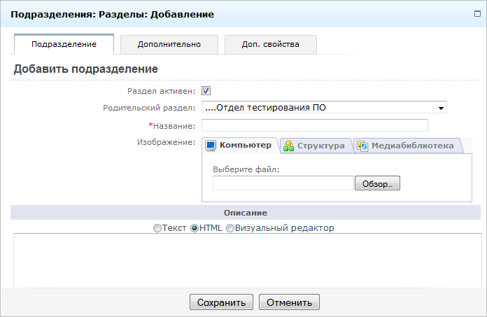The image size is (487, 317).
Task: Select the Текст radio button
Action: coord(157,228)
